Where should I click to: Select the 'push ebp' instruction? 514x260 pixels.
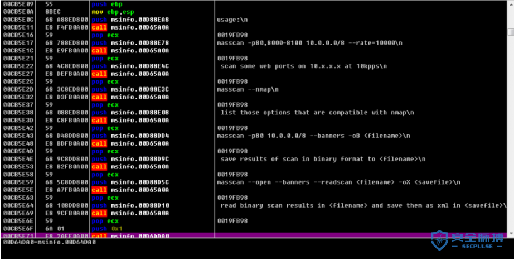107,4
